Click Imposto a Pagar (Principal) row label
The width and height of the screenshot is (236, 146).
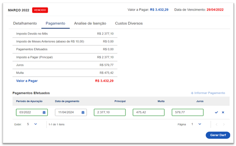click(x=34, y=57)
